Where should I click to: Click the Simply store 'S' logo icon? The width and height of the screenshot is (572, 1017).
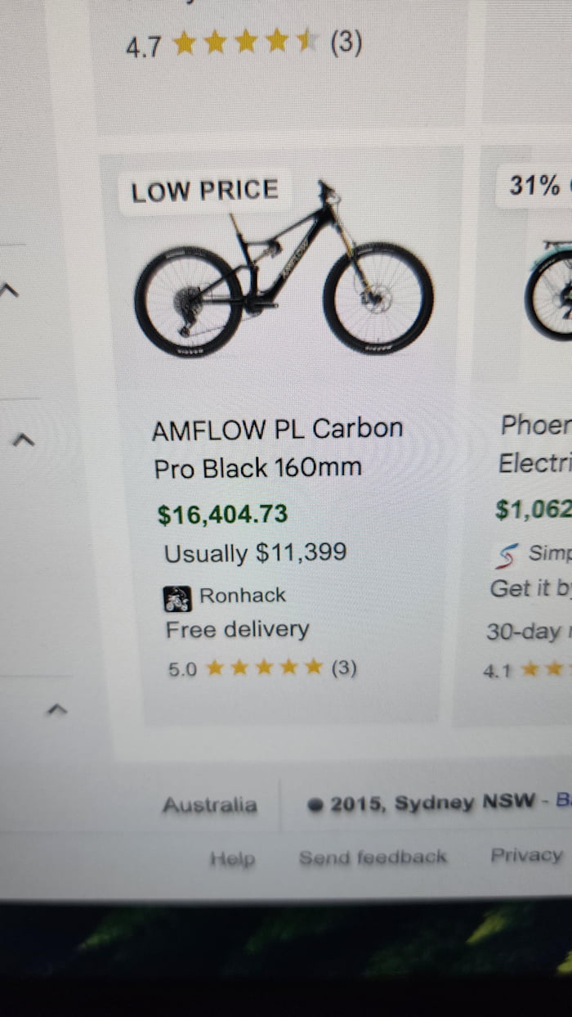[509, 556]
